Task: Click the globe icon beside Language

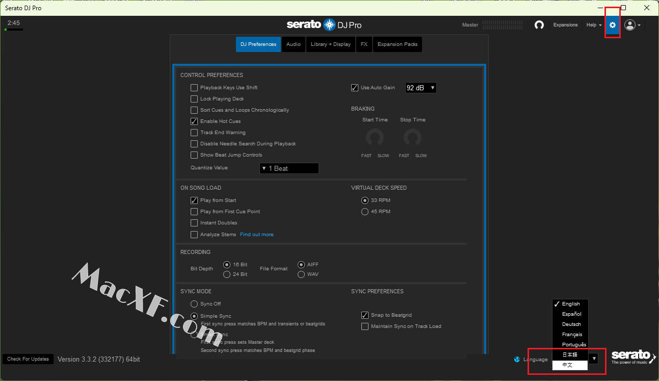Action: pyautogui.click(x=517, y=360)
